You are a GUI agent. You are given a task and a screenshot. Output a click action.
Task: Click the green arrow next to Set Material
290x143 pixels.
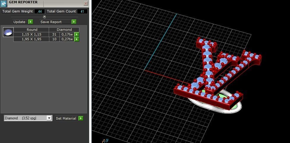pos(81,118)
